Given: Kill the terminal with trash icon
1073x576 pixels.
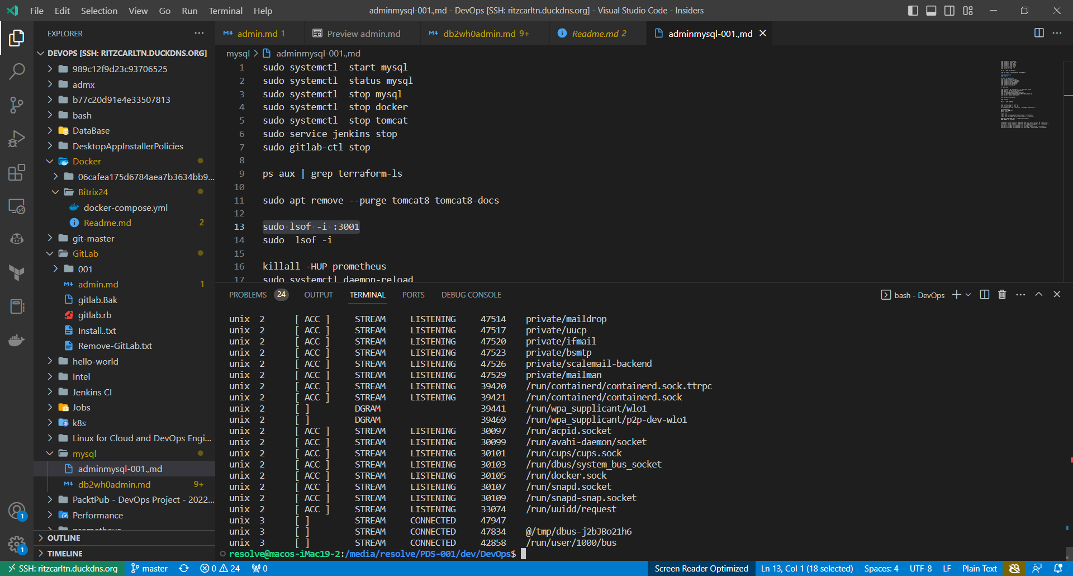Looking at the screenshot, I should [1002, 294].
